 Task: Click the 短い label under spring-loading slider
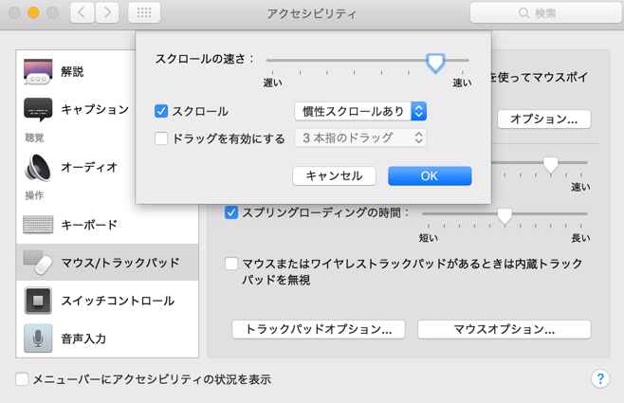[429, 238]
